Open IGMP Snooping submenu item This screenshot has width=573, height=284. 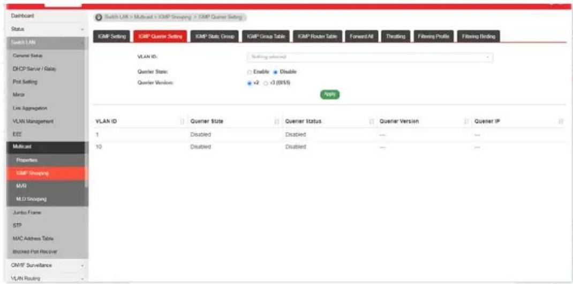click(46, 173)
